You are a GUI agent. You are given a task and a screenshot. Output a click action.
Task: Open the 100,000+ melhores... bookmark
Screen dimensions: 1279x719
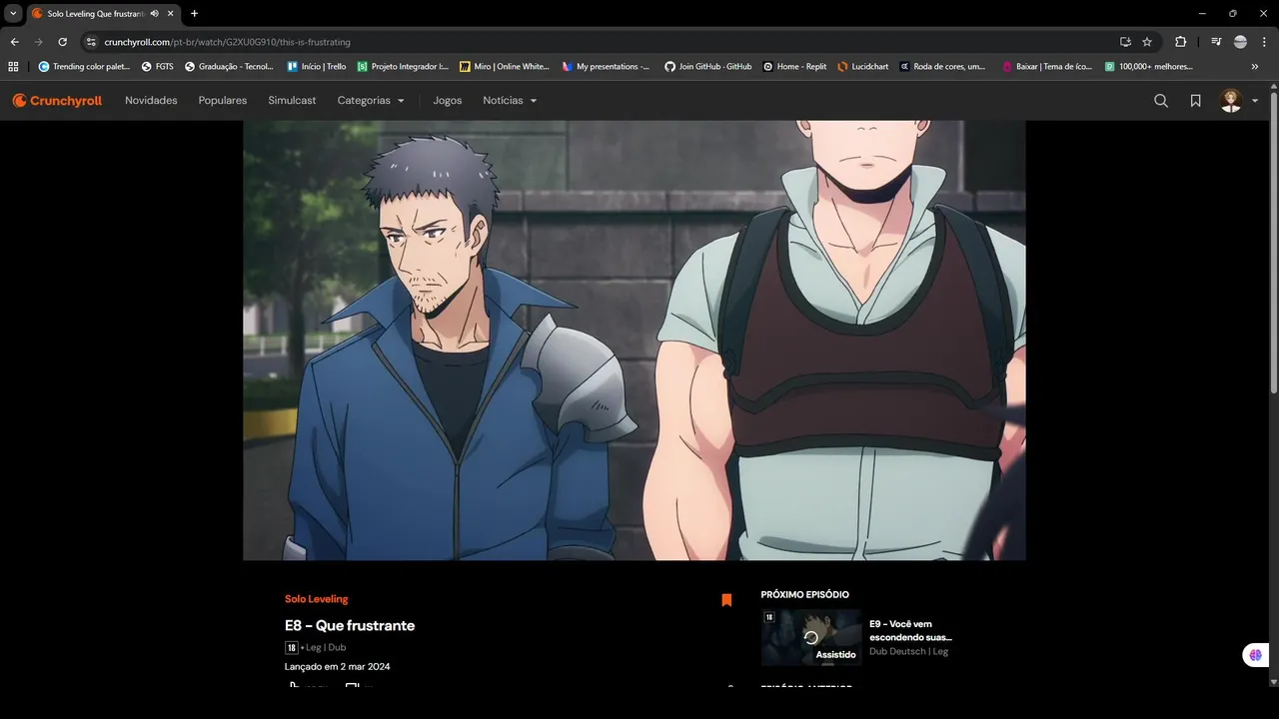click(1149, 67)
